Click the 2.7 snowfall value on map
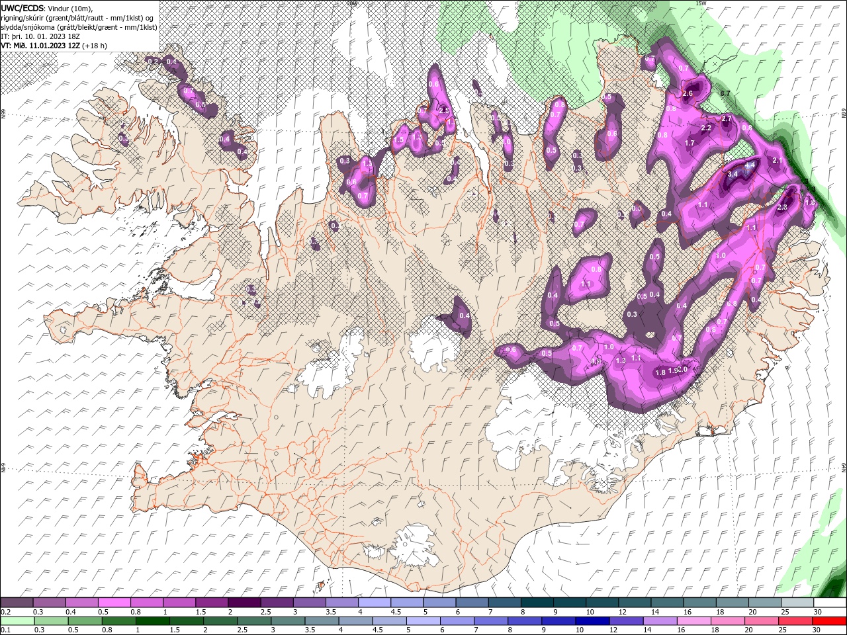This screenshot has height=635, width=847. tap(727, 118)
